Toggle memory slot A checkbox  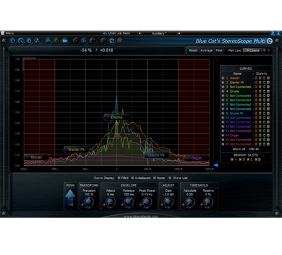pyautogui.click(x=232, y=159)
